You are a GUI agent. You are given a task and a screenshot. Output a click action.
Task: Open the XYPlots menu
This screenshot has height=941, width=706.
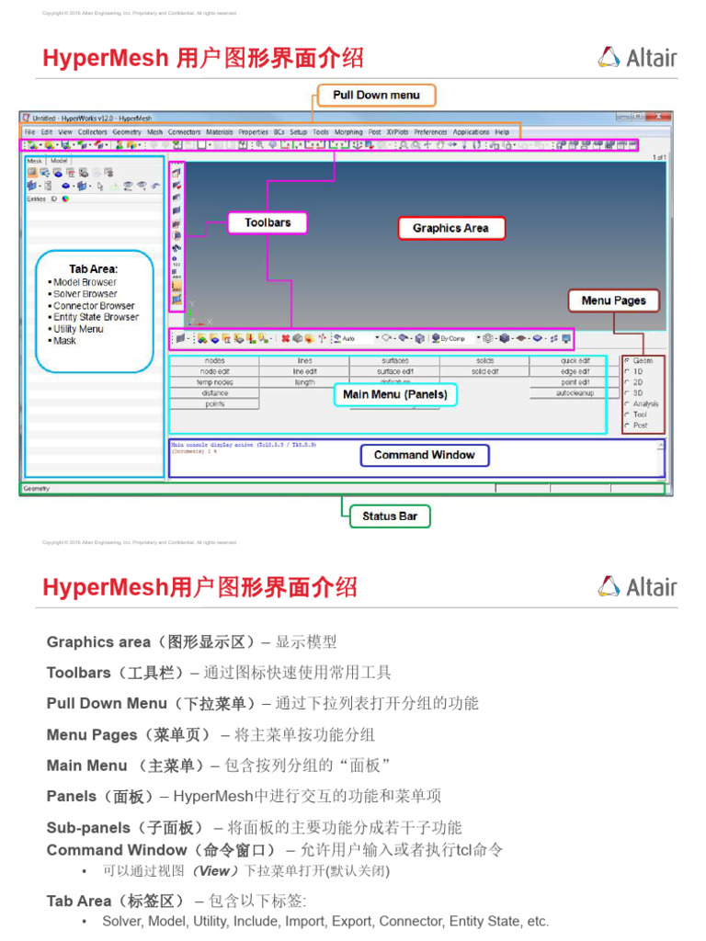[x=397, y=132]
